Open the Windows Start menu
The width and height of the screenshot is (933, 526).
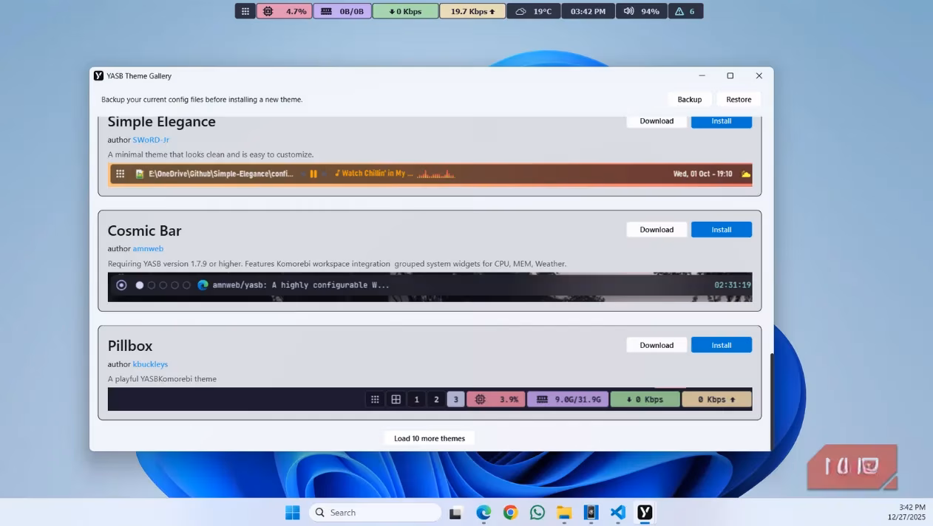(x=292, y=512)
